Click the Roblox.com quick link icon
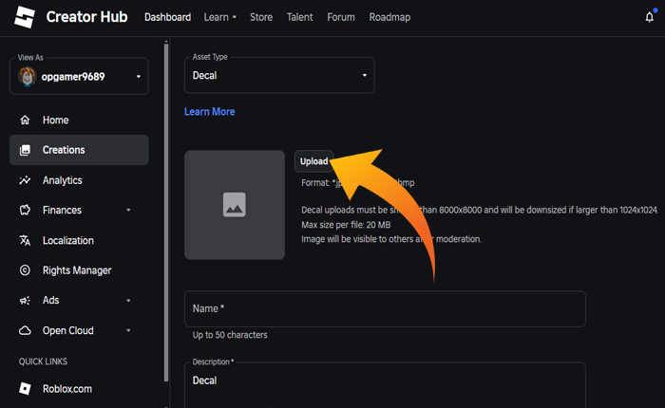Image resolution: width=665 pixels, height=408 pixels. point(25,389)
